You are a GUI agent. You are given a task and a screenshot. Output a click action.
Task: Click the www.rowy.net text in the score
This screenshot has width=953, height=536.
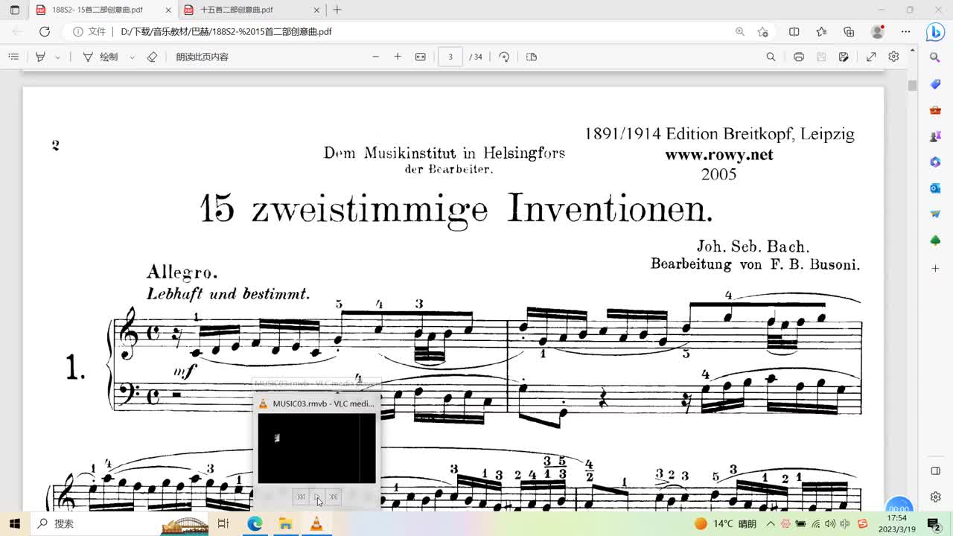click(x=719, y=155)
